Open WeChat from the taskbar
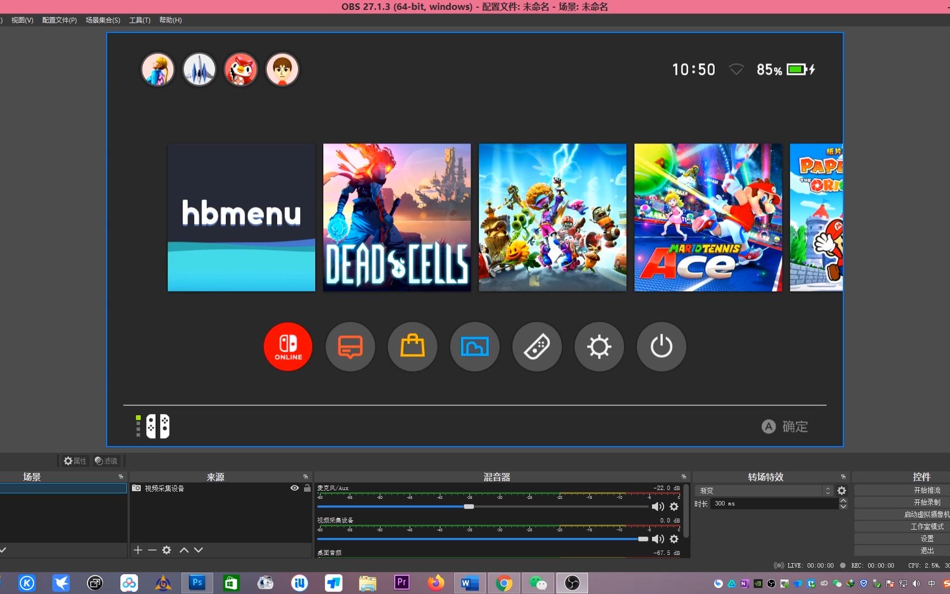950x594 pixels. (538, 583)
